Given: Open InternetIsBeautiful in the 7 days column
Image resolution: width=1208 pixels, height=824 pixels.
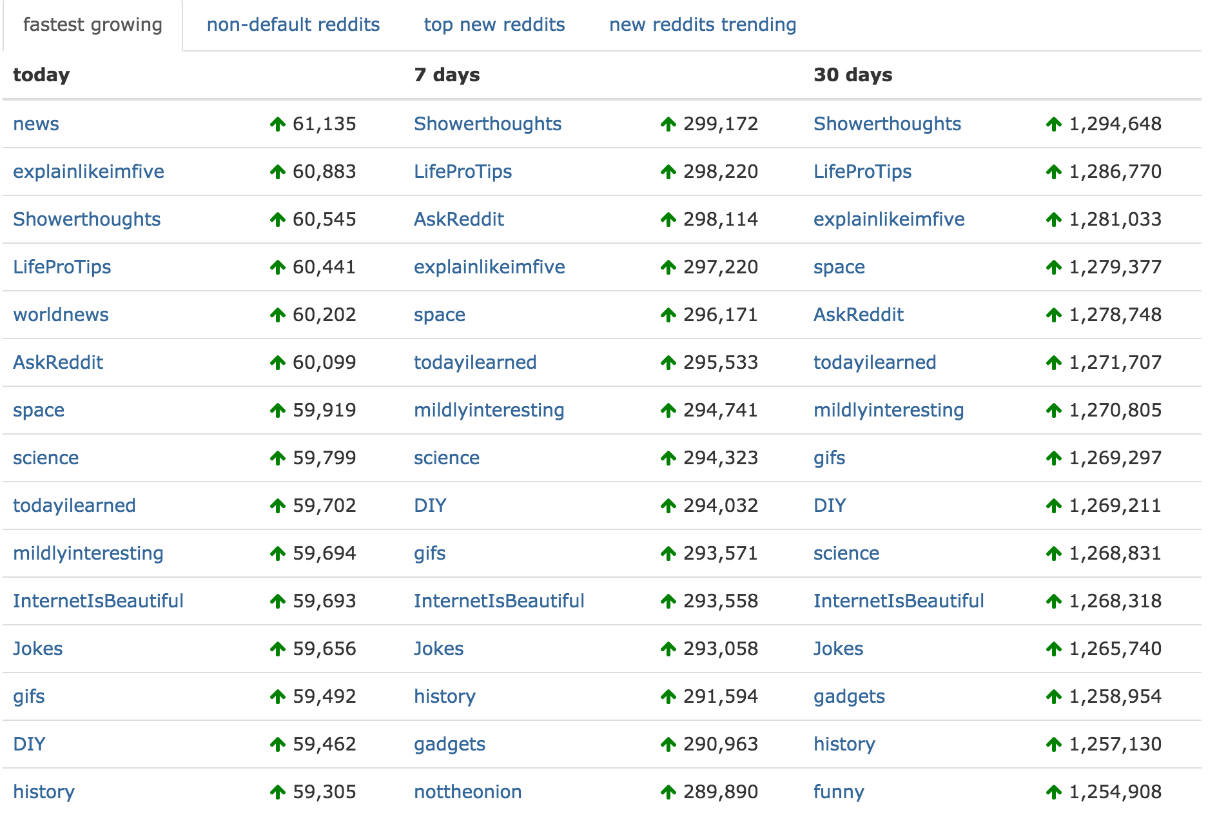Looking at the screenshot, I should coord(499,601).
